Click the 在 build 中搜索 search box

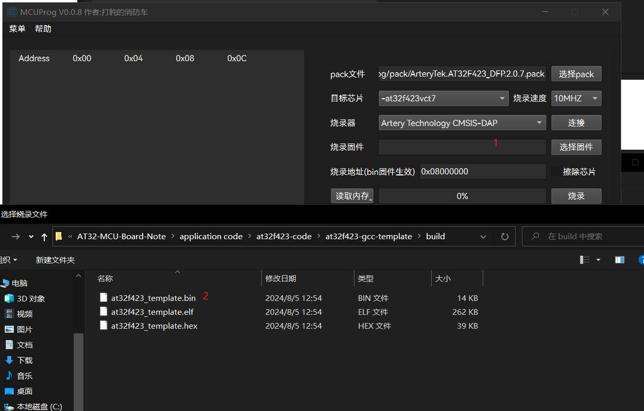[x=583, y=237]
